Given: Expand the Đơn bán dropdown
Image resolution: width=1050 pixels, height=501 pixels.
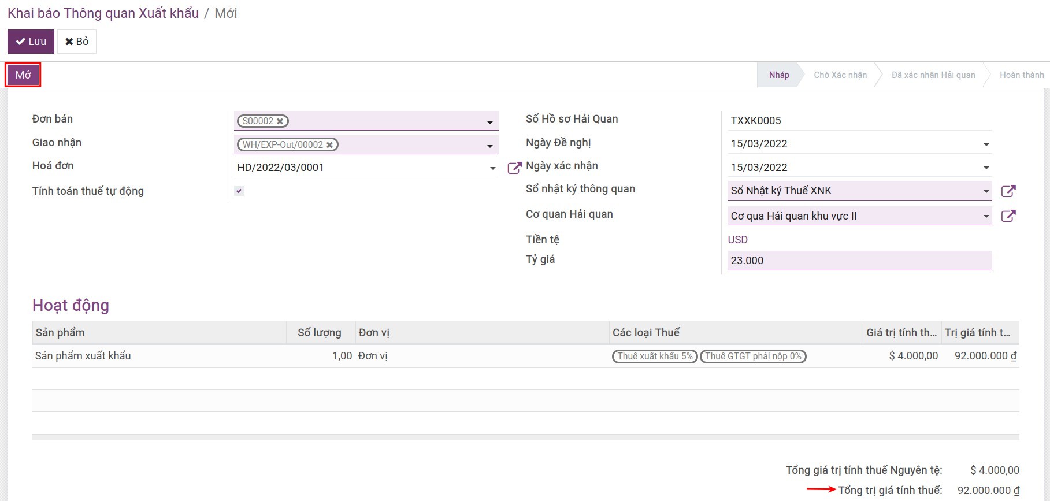Looking at the screenshot, I should (489, 122).
